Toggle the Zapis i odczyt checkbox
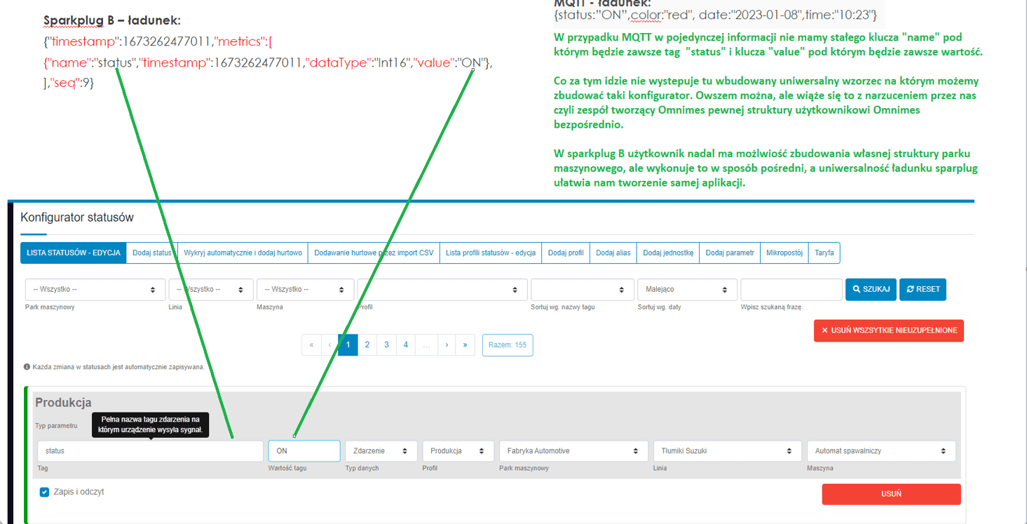This screenshot has height=524, width=1027. (x=44, y=492)
